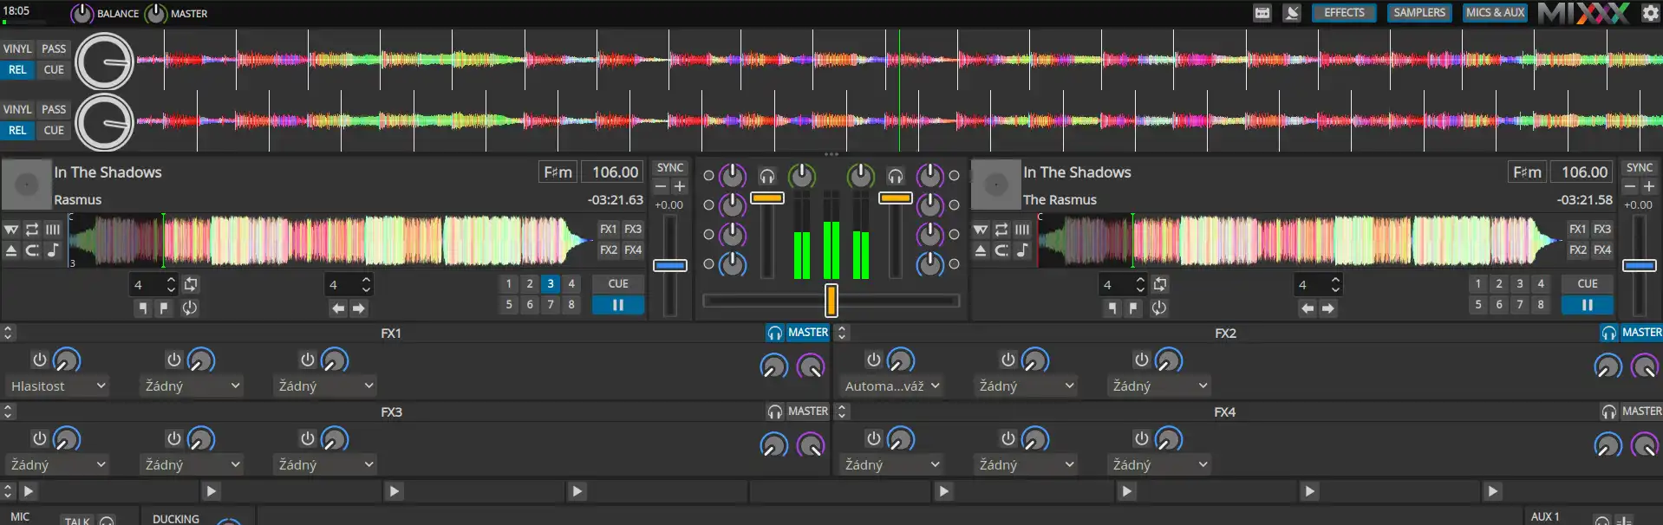The width and height of the screenshot is (1663, 525).
Task: Eject the track from deck 2
Action: click(981, 250)
